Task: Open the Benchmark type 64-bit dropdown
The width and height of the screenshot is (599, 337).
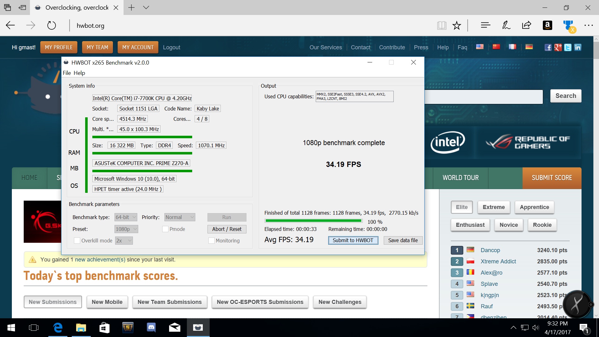Action: [126, 217]
